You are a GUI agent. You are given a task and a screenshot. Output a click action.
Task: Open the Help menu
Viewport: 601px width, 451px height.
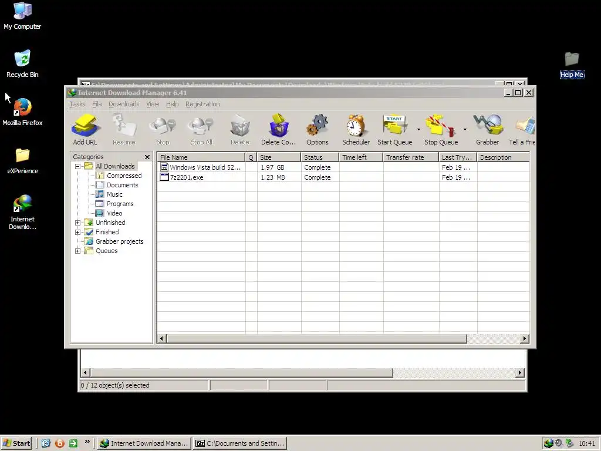click(x=172, y=104)
